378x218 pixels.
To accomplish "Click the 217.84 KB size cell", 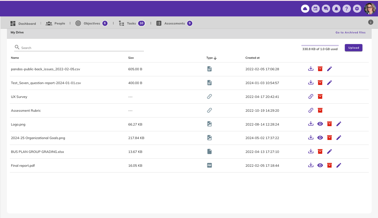I will pyautogui.click(x=136, y=138).
